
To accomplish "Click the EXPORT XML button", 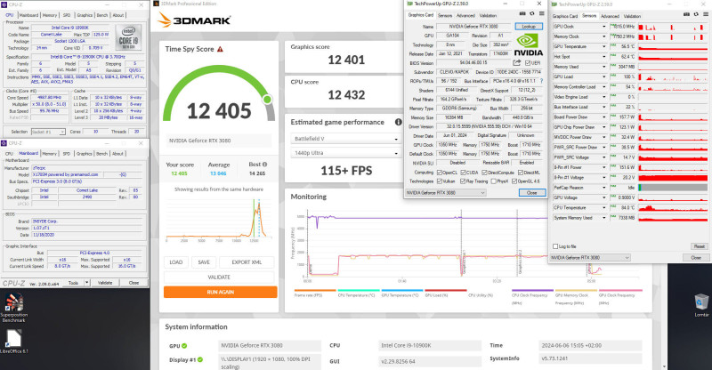I will [x=247, y=262].
